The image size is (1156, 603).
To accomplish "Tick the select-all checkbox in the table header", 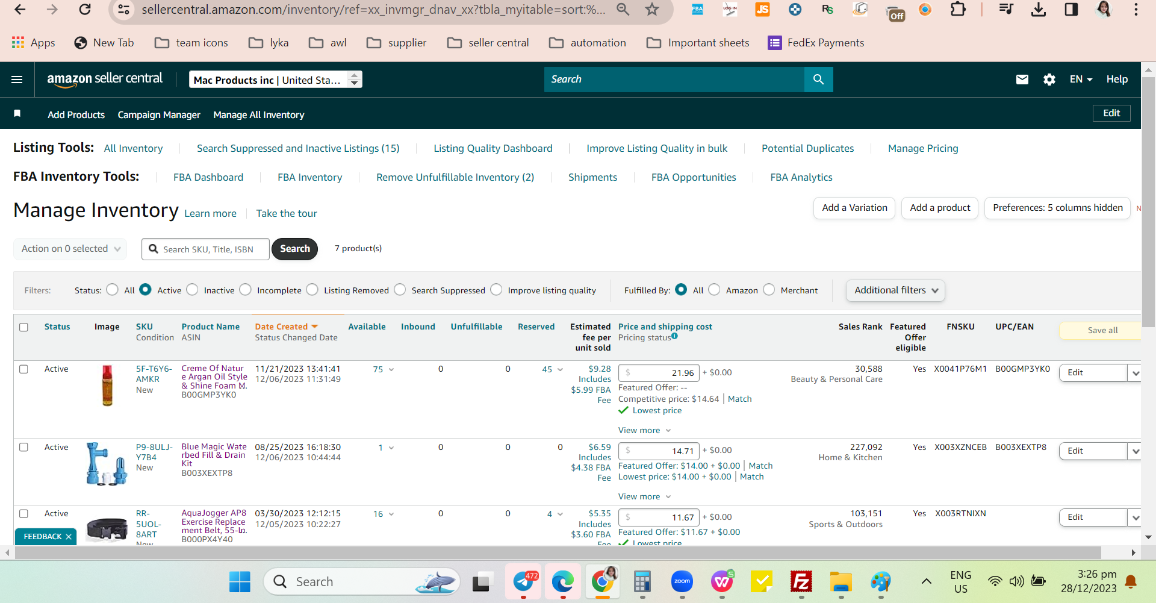I will point(23,327).
